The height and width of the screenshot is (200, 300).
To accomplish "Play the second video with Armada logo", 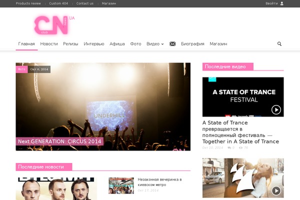I will pyautogui.click(x=276, y=190).
